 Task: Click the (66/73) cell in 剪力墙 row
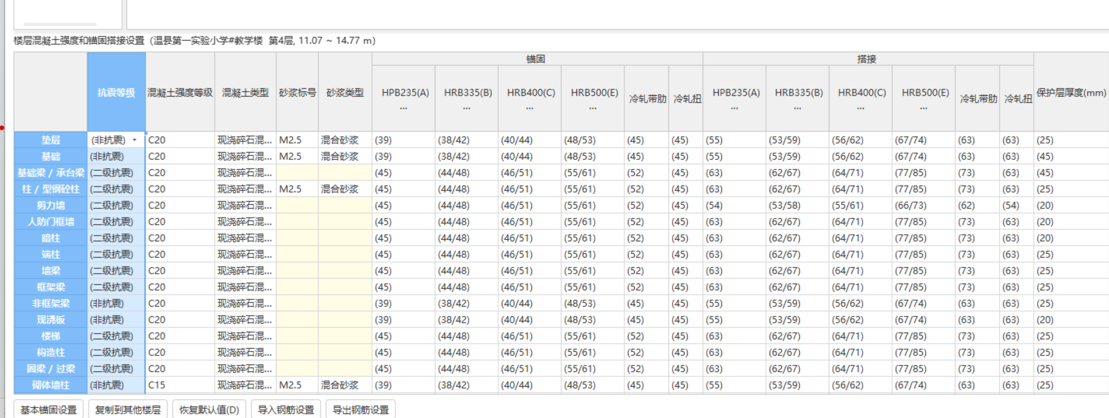[x=924, y=205]
